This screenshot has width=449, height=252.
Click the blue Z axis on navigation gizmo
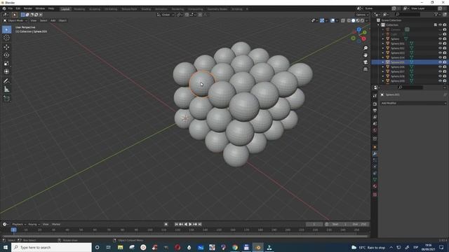(x=358, y=29)
